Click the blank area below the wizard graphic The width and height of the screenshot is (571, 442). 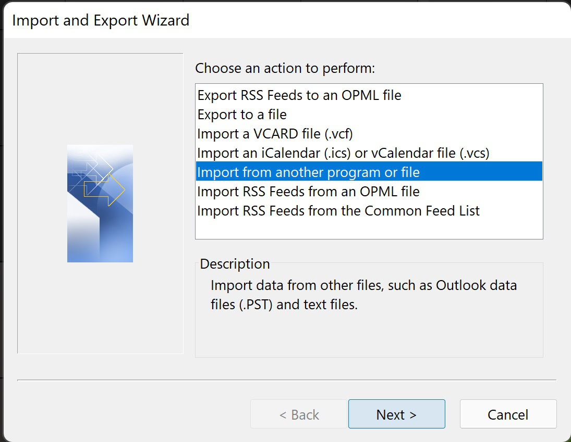click(x=100, y=307)
